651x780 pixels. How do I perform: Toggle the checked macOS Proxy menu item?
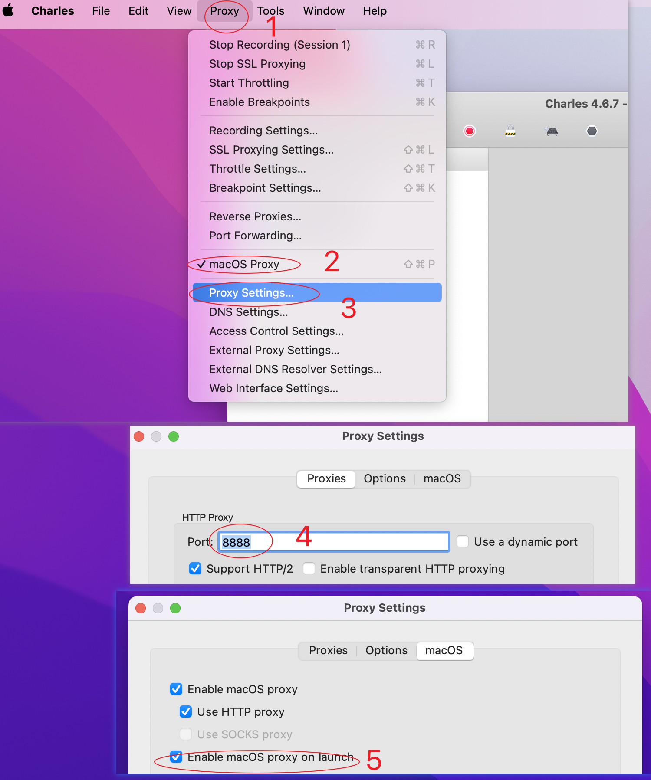[317, 264]
